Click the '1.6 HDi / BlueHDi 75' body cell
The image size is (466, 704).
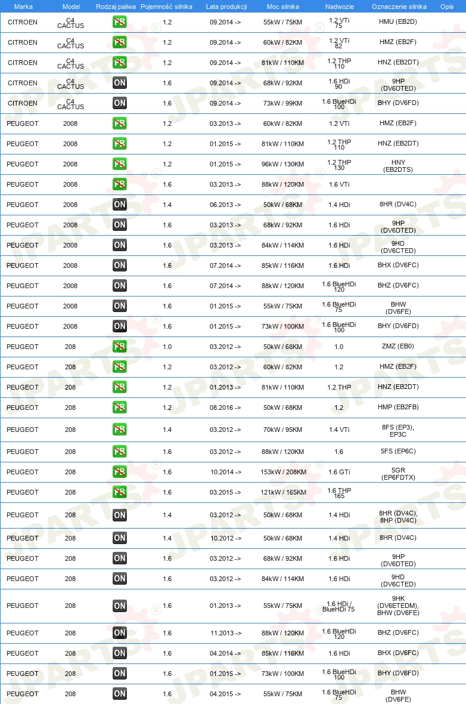tap(338, 607)
